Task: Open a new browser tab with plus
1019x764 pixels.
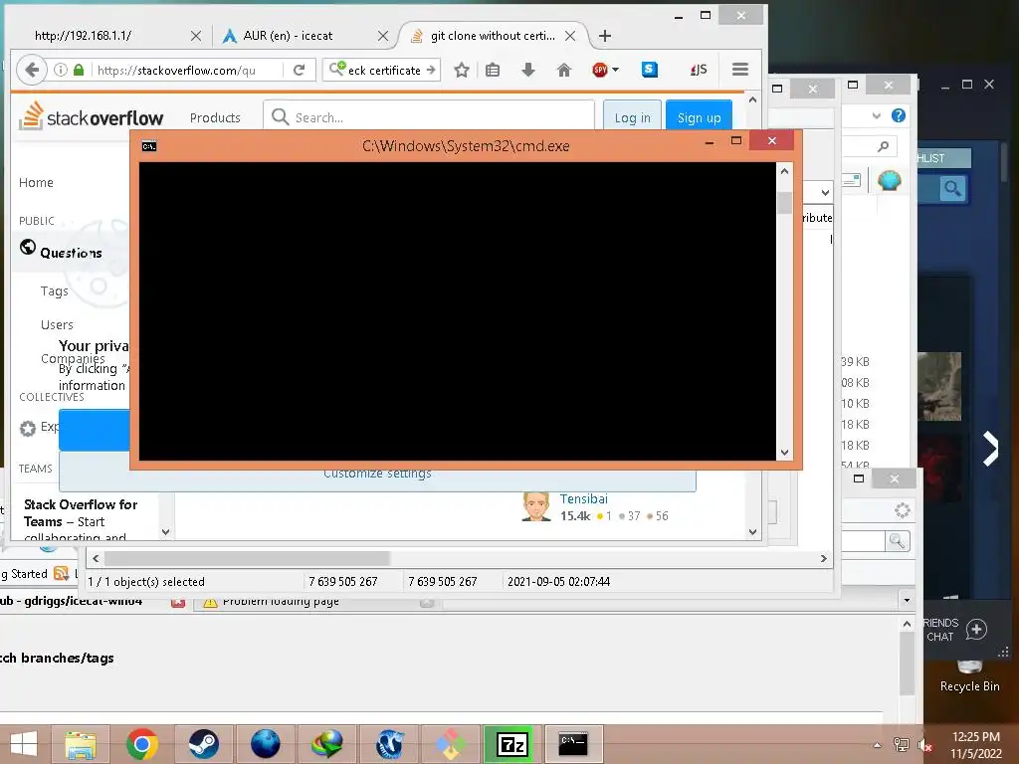Action: click(605, 36)
